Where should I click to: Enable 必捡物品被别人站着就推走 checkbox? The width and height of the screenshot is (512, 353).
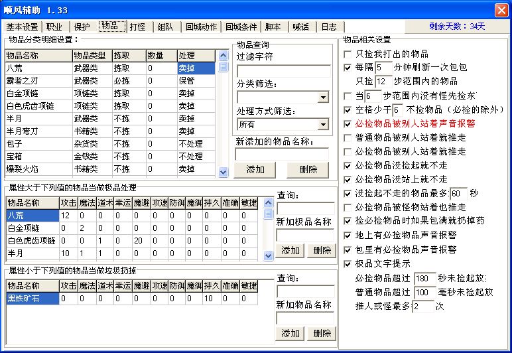(348, 152)
